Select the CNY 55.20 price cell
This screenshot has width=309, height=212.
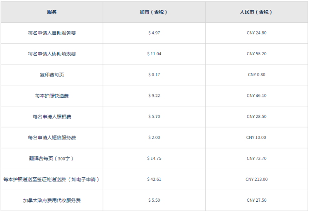257,54
